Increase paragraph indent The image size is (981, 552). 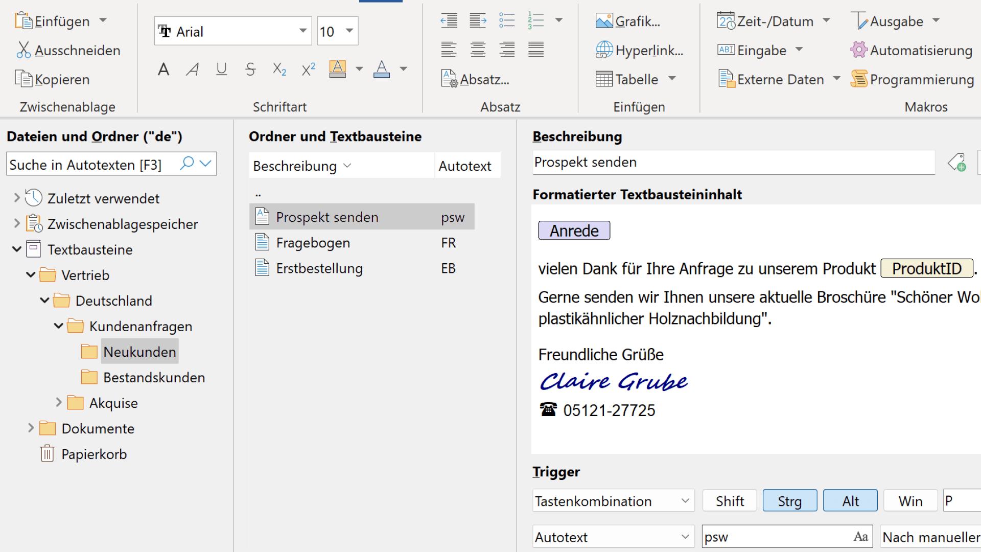[478, 21]
